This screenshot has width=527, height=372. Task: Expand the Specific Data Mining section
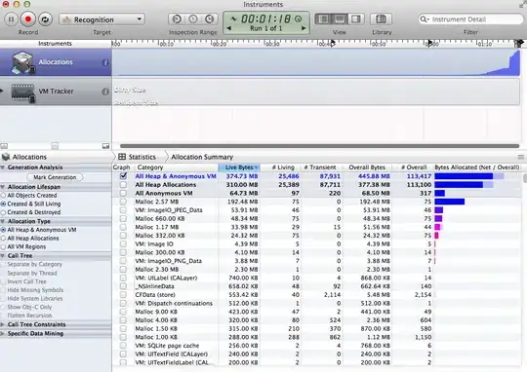(x=2, y=333)
